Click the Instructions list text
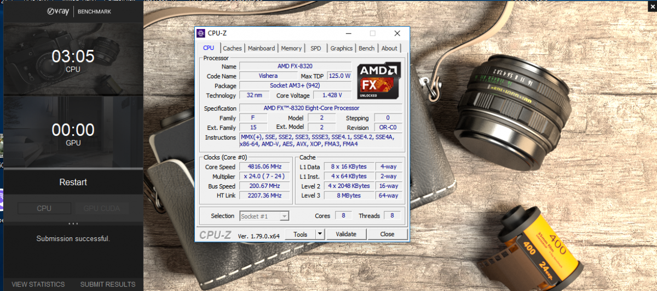The image size is (657, 291). [x=321, y=140]
